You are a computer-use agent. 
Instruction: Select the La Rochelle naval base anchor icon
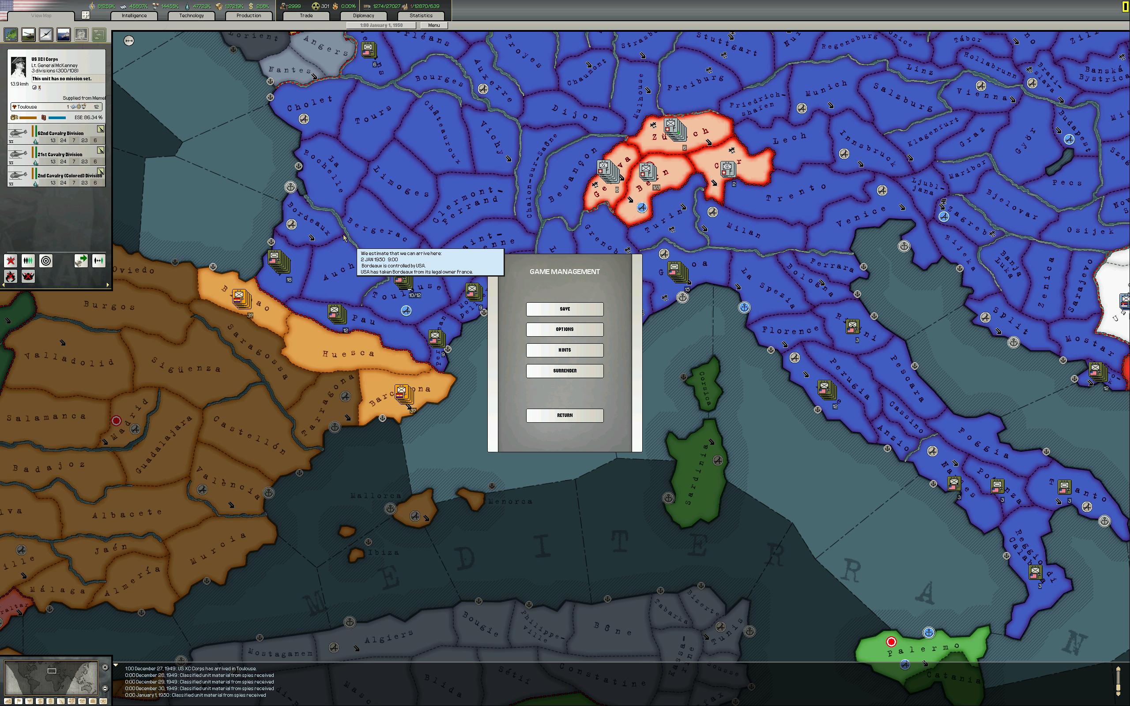[290, 187]
